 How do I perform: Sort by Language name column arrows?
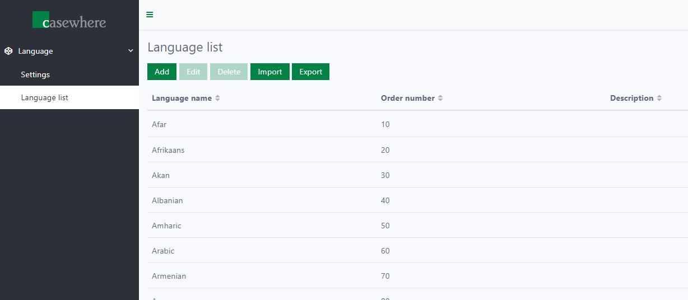click(217, 98)
